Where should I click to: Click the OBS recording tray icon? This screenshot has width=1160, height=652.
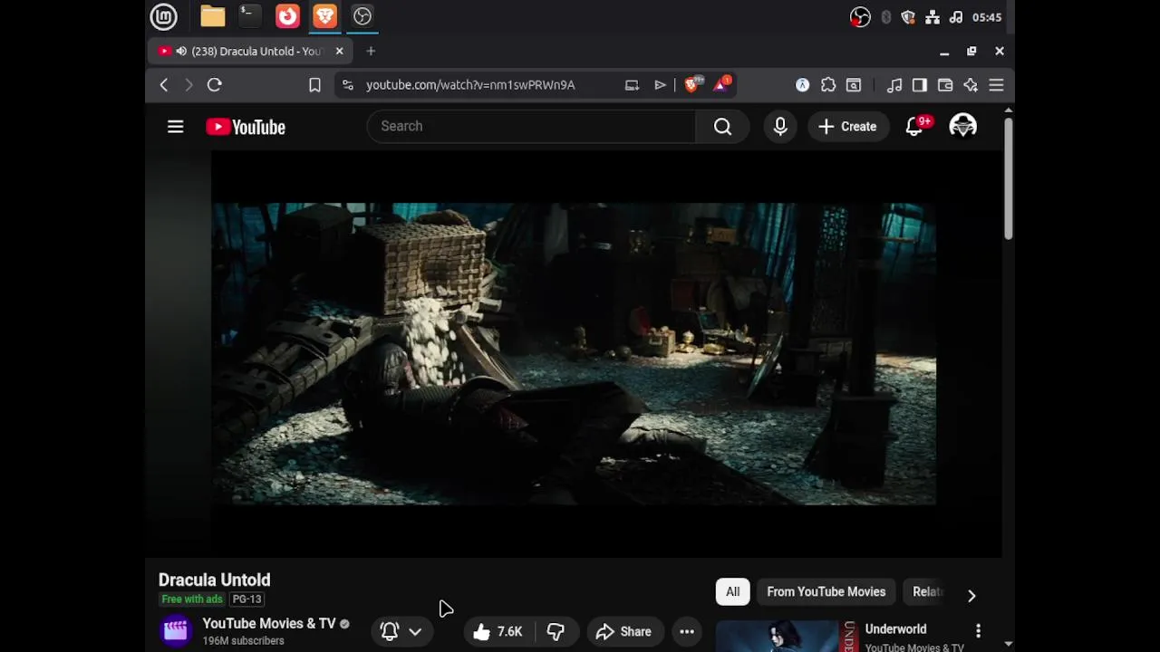click(x=860, y=17)
